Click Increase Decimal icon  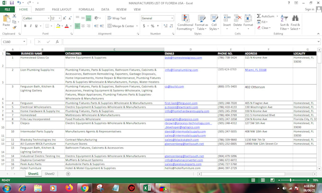point(166,26)
